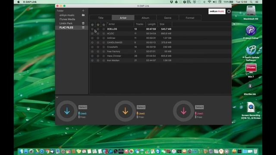Open settings with the gear icon
The image size is (276, 155).
(x=229, y=12)
